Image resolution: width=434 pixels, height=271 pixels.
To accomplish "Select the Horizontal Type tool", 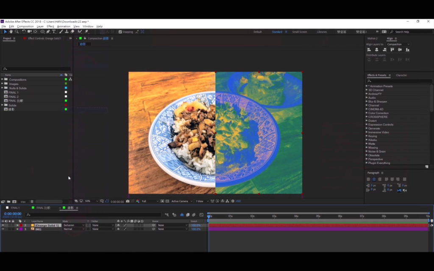I will tap(54, 32).
